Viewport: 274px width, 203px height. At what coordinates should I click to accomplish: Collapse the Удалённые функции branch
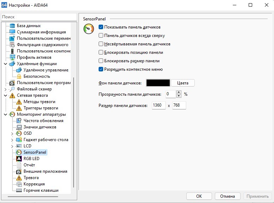click(5, 64)
